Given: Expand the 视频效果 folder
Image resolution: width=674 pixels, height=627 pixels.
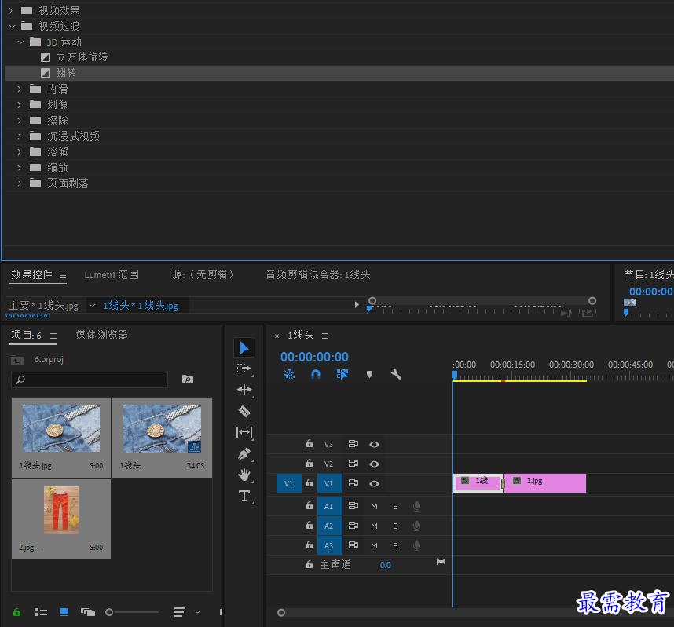Looking at the screenshot, I should coord(11,10).
